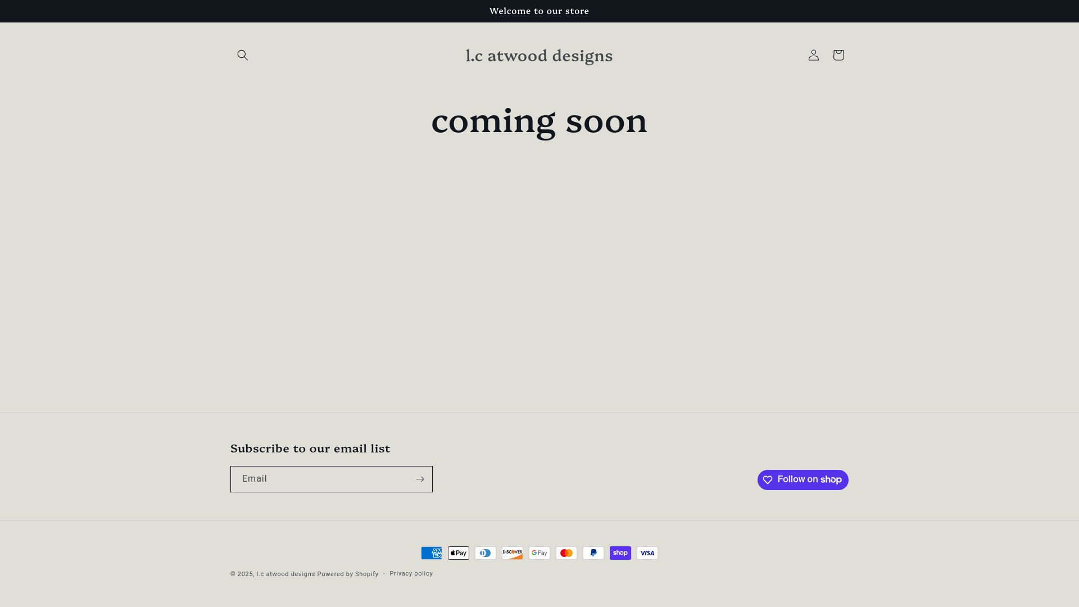Click the PayPal payment icon

click(x=593, y=553)
